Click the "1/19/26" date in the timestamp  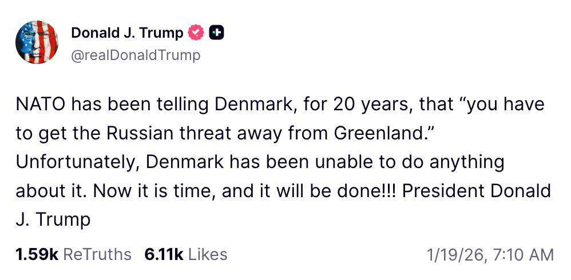pos(452,254)
